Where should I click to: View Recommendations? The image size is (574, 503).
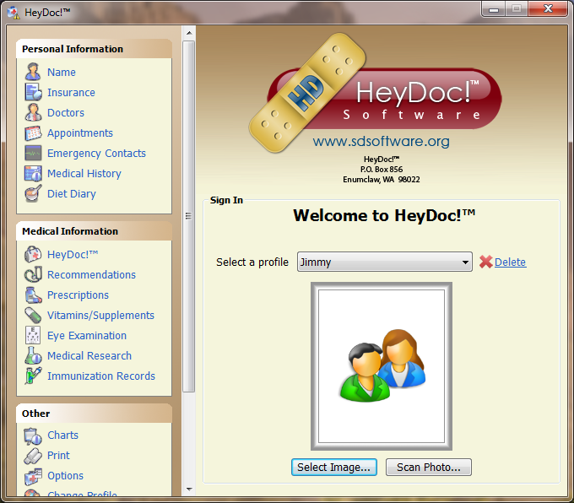(x=91, y=274)
